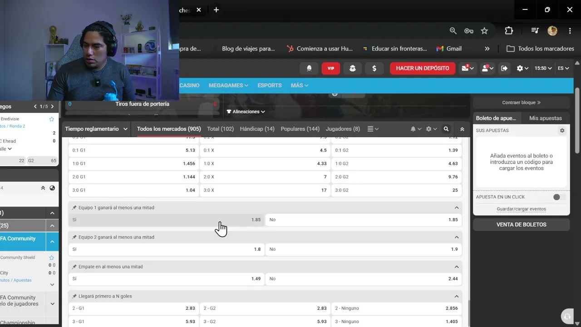Open bet slip settings gear
The width and height of the screenshot is (581, 327).
point(562,130)
